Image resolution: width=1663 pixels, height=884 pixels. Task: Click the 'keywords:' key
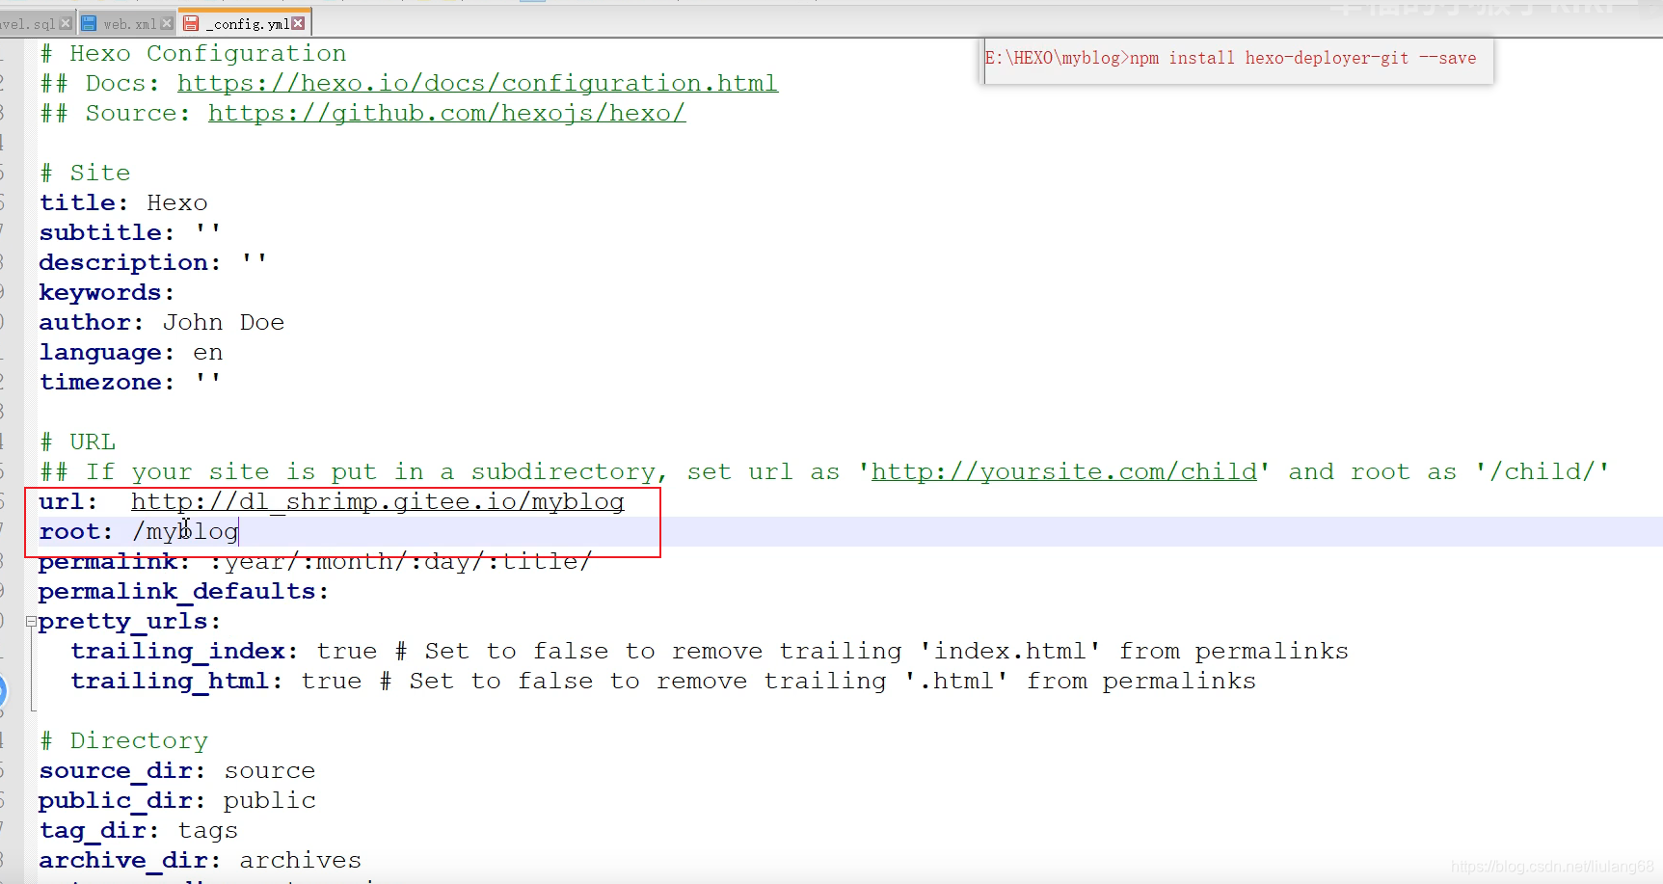(x=107, y=293)
